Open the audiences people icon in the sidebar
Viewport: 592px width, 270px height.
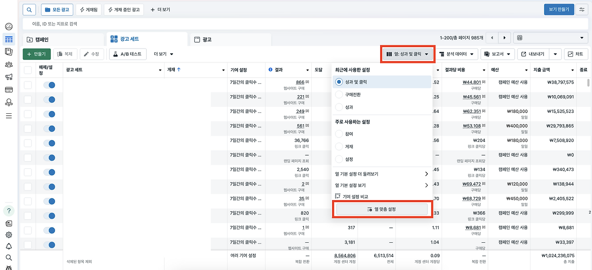[9, 64]
